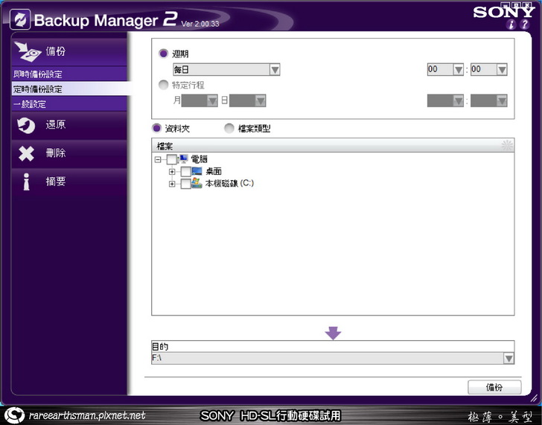Select the 週期 radio button
The width and height of the screenshot is (542, 425).
tap(164, 54)
